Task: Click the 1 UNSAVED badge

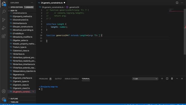Action: pyautogui.click(x=29, y=7)
